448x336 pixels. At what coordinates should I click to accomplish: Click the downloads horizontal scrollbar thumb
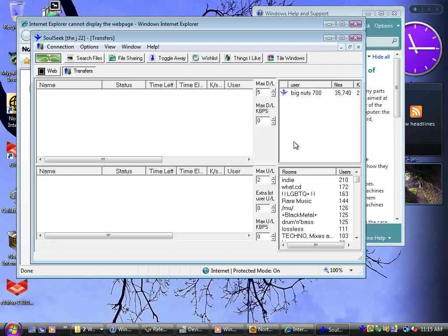point(103,159)
